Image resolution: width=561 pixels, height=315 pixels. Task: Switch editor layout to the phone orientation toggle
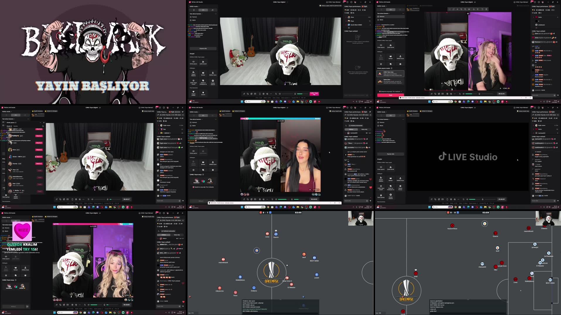click(194, 10)
